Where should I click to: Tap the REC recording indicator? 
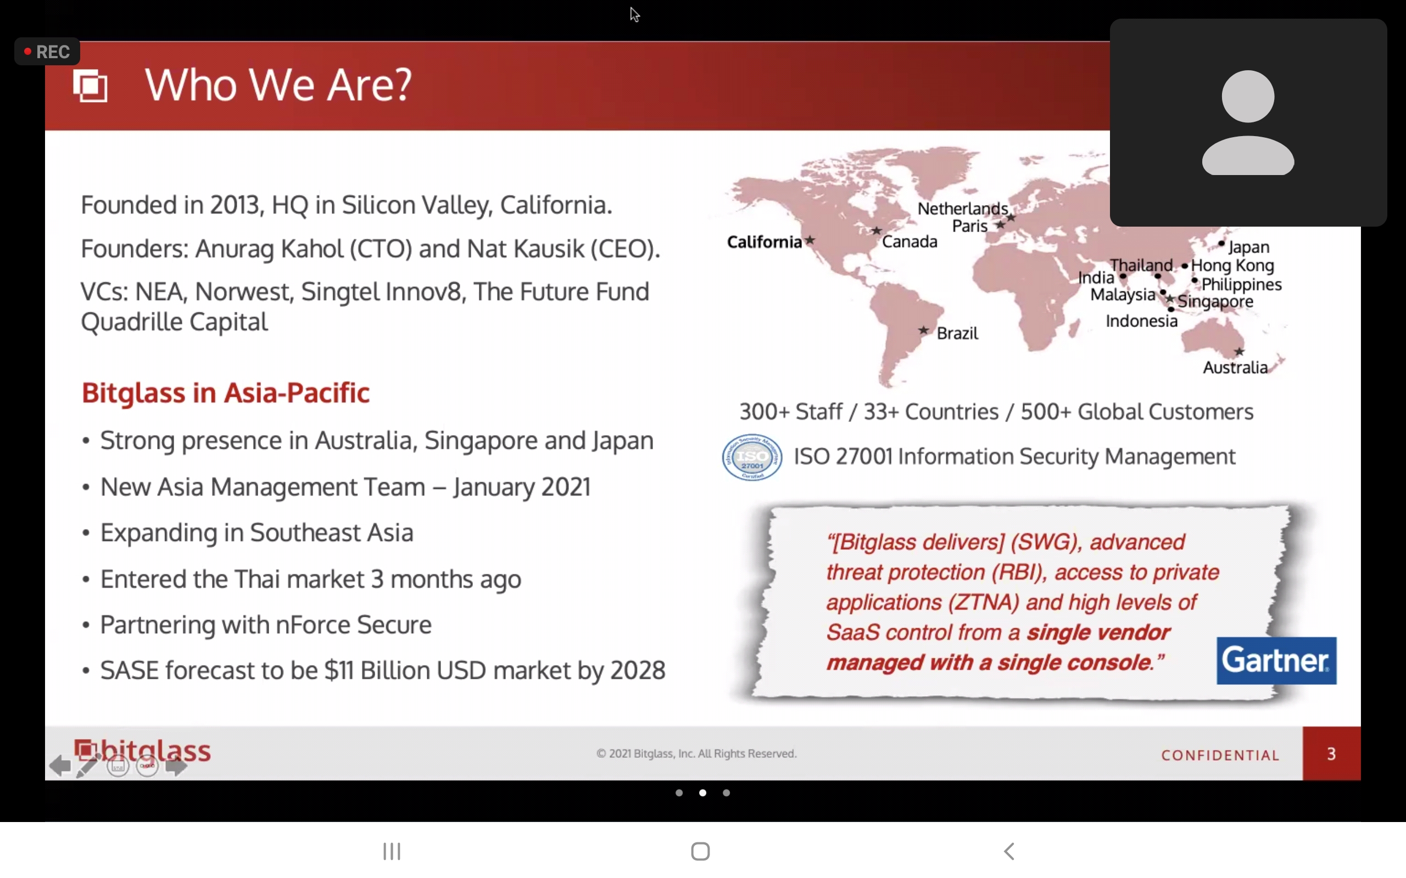click(x=47, y=52)
